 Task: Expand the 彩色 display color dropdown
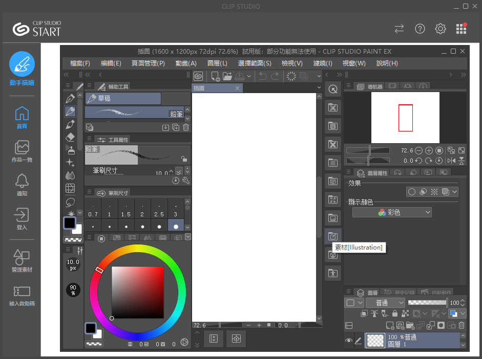tap(392, 212)
